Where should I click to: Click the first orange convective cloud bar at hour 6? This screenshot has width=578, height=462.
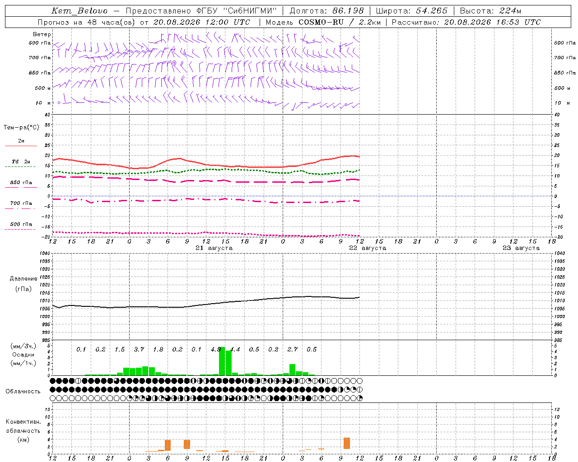[x=168, y=445]
